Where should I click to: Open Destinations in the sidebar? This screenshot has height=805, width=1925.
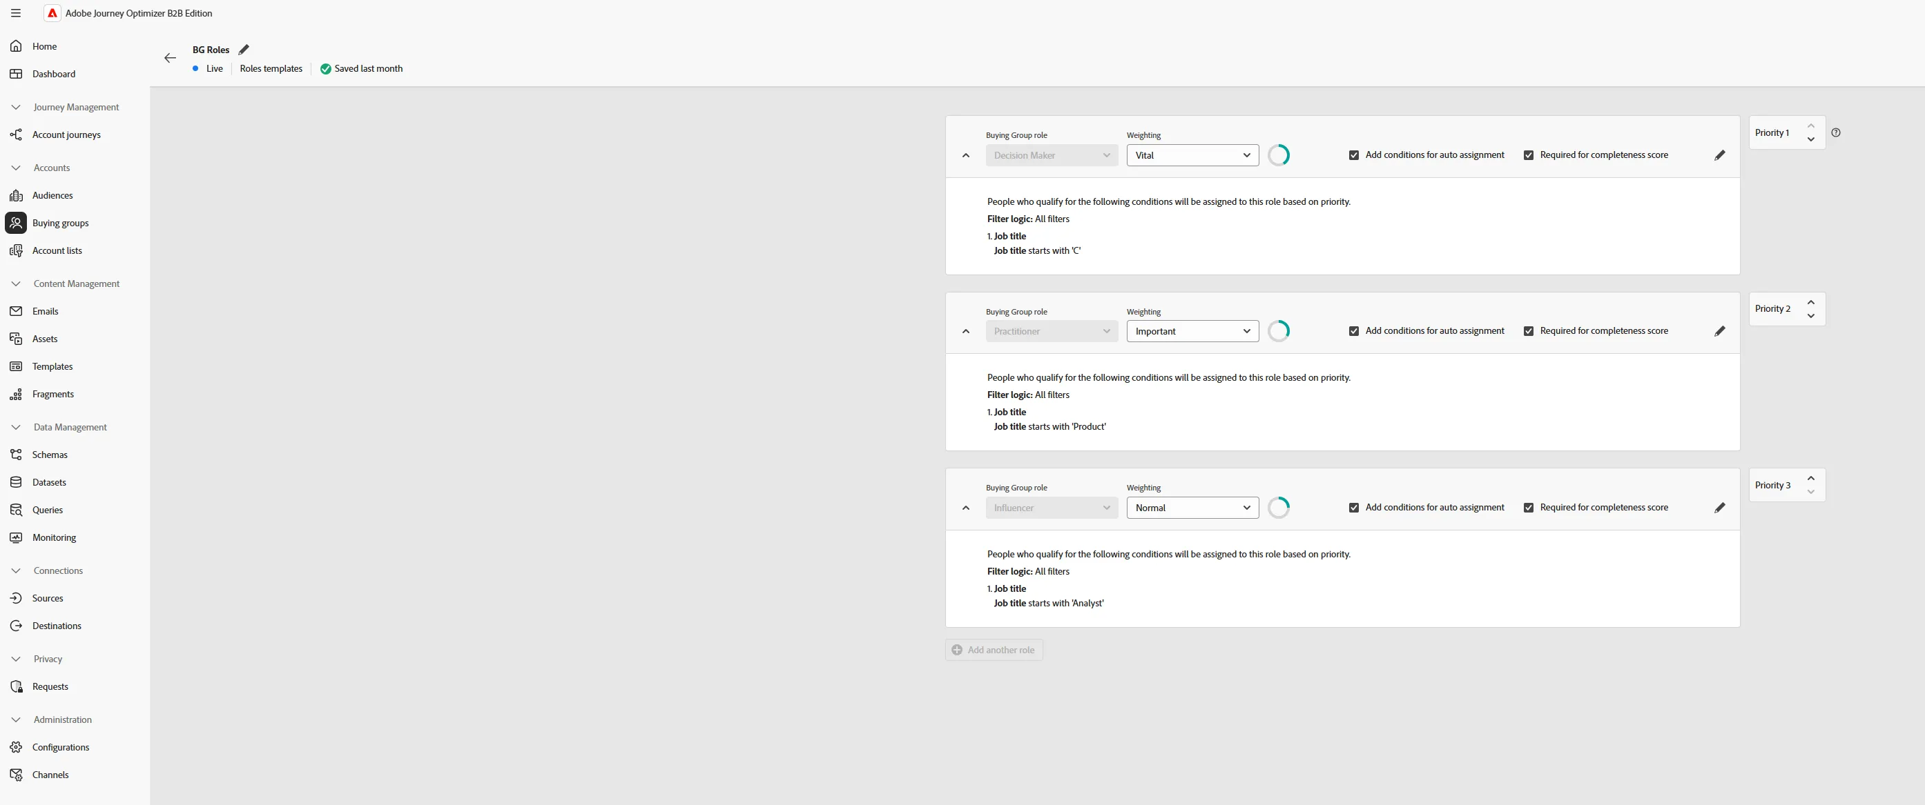click(57, 626)
